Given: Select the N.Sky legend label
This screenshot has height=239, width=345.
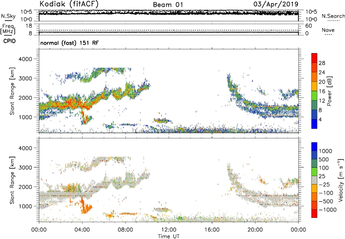Looking at the screenshot, I should (8, 16).
